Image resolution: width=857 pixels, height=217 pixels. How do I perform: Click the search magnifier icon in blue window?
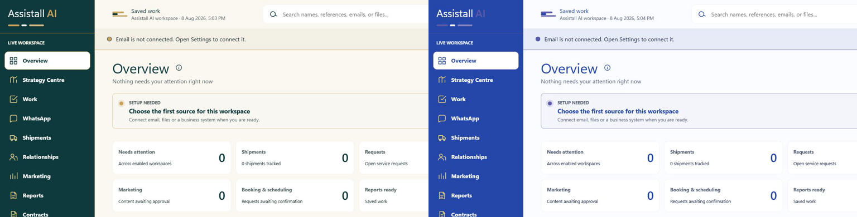tap(702, 14)
